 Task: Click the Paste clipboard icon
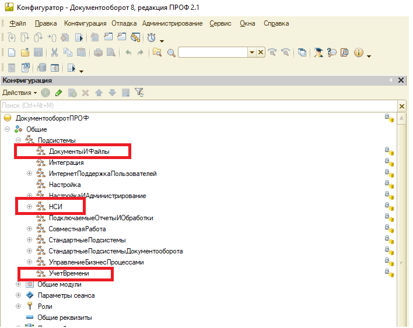click(x=82, y=52)
